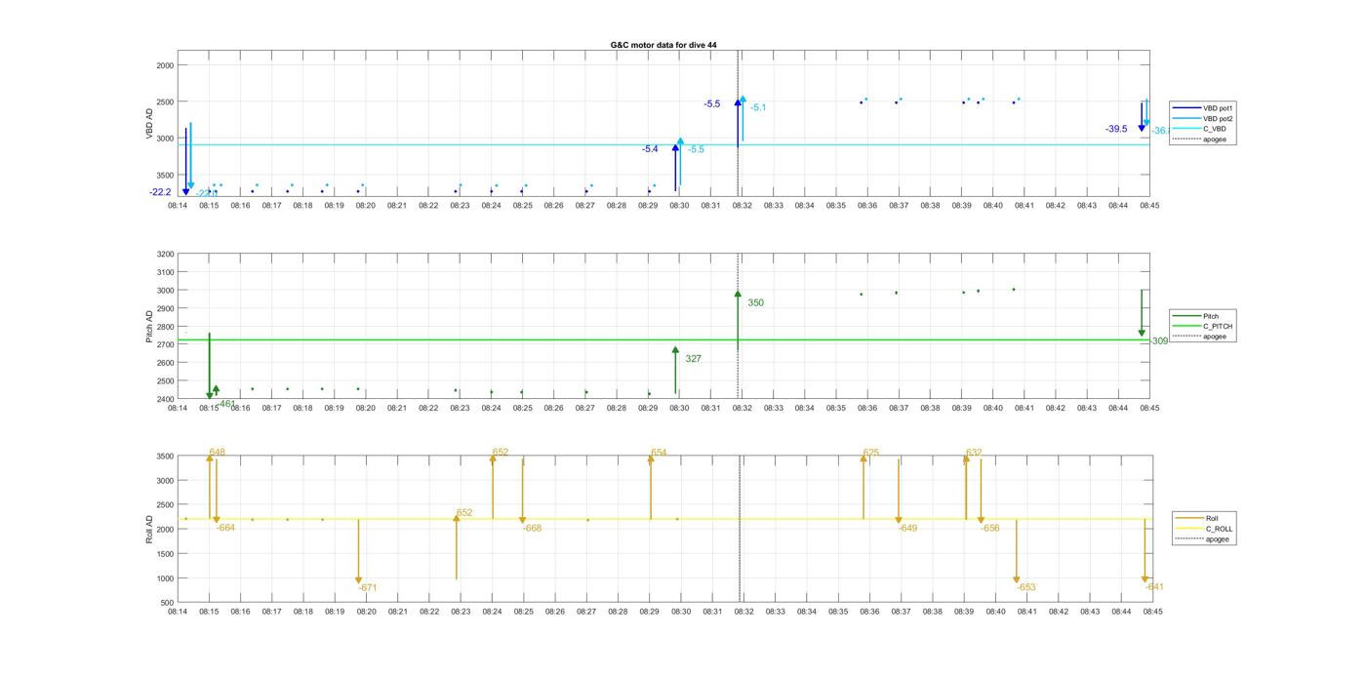This screenshot has width=1366, height=676.
Task: Click the "-653" roll value label
Action: pyautogui.click(x=1025, y=587)
